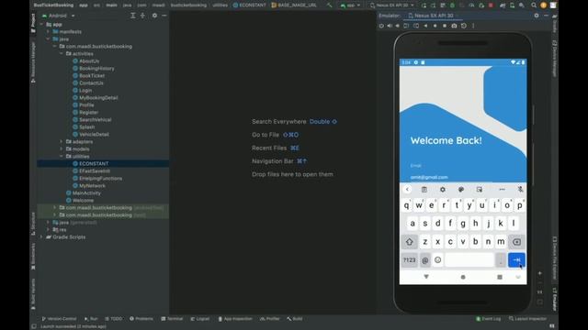Take an emulator screenshot with the camera icon
Screen dimensions: 588x330
[454, 26]
